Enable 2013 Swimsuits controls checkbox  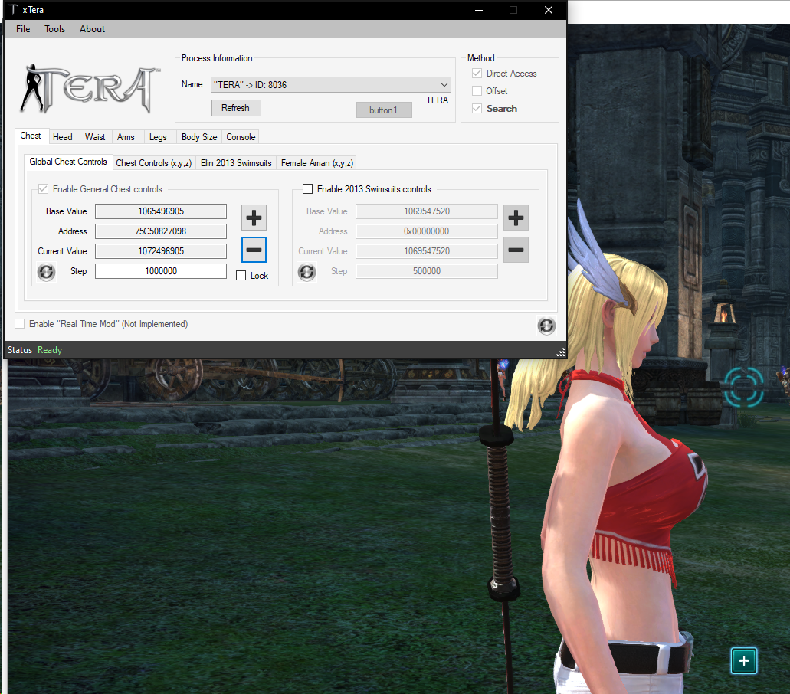(x=308, y=189)
